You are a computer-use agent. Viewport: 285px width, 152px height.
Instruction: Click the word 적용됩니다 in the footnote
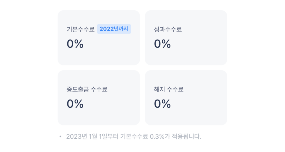point(186,136)
